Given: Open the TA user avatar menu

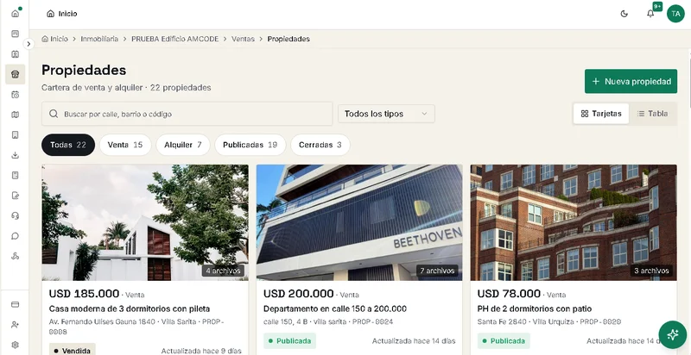Looking at the screenshot, I should pyautogui.click(x=675, y=14).
